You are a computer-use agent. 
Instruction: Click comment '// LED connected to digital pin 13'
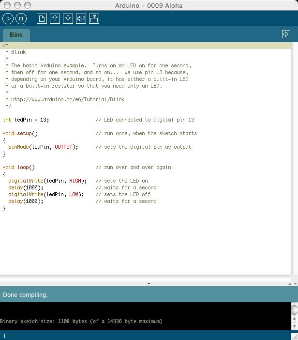[145, 120]
